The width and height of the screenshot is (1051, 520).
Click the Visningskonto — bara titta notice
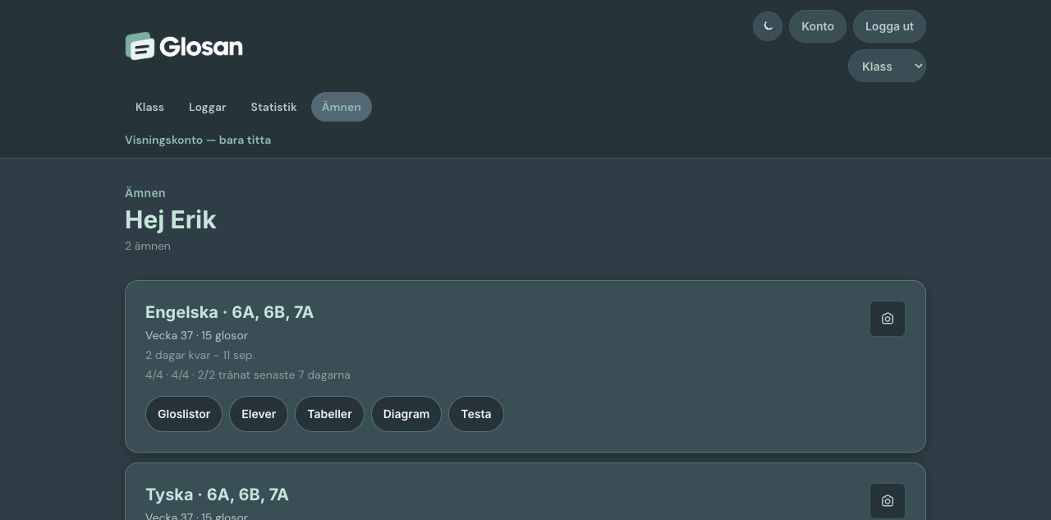198,140
